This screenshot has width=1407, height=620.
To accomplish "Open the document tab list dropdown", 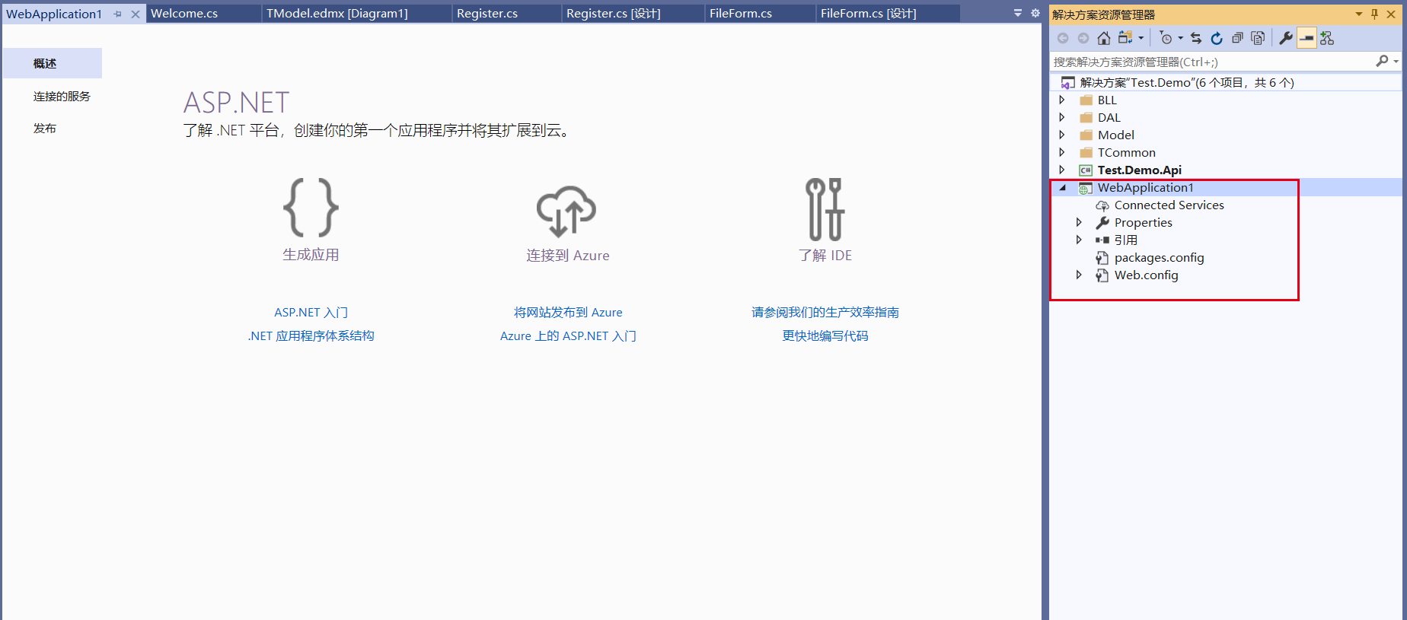I will pos(1018,13).
